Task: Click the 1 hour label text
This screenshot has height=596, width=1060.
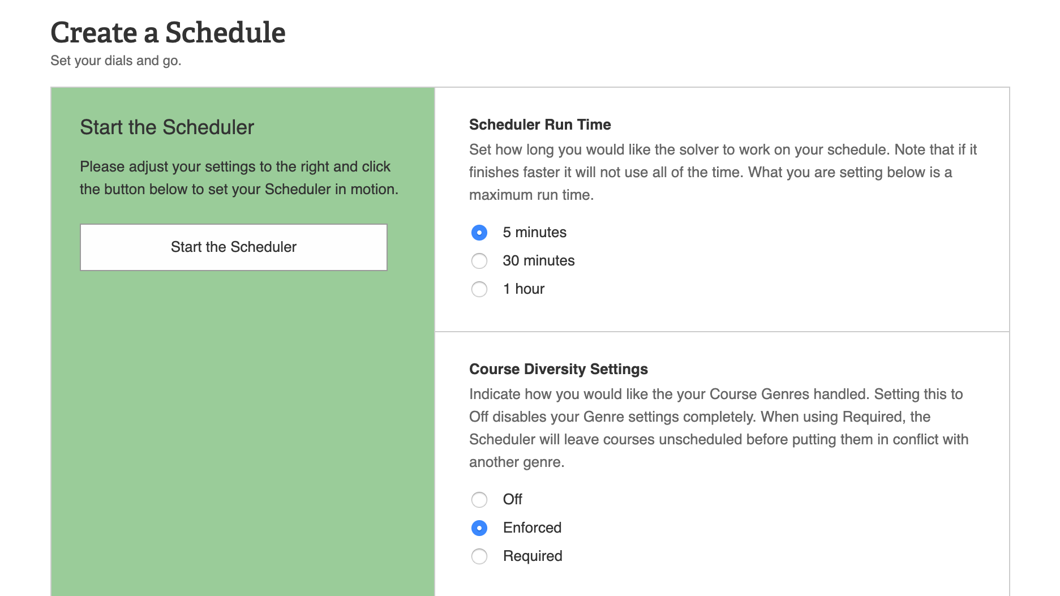Action: [x=523, y=289]
